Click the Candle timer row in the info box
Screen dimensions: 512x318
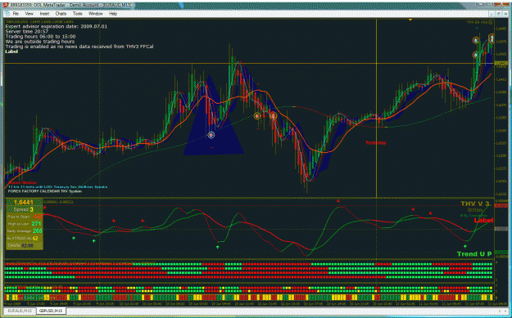24,246
